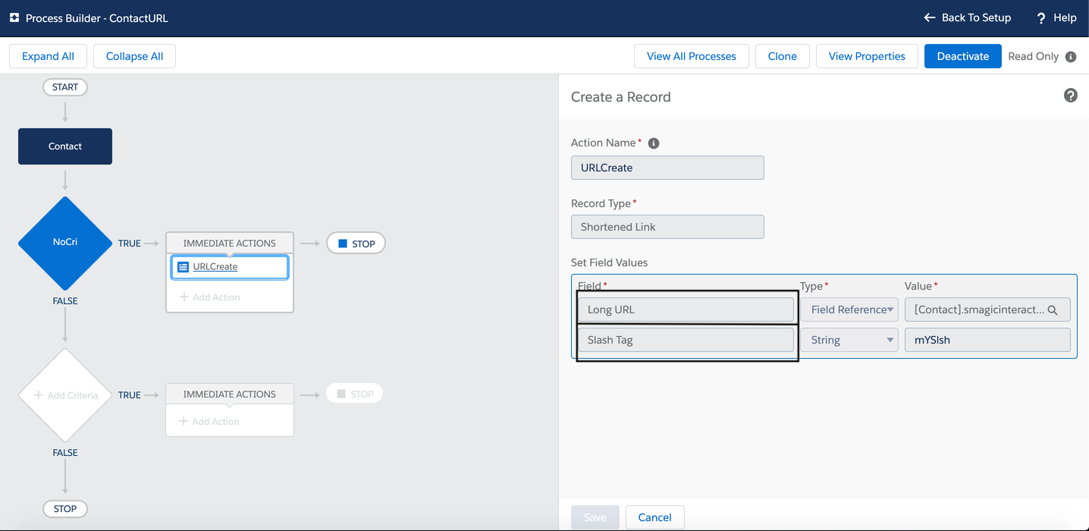Select the STOP element after immediate actions
This screenshot has width=1089, height=531.
[x=356, y=243]
